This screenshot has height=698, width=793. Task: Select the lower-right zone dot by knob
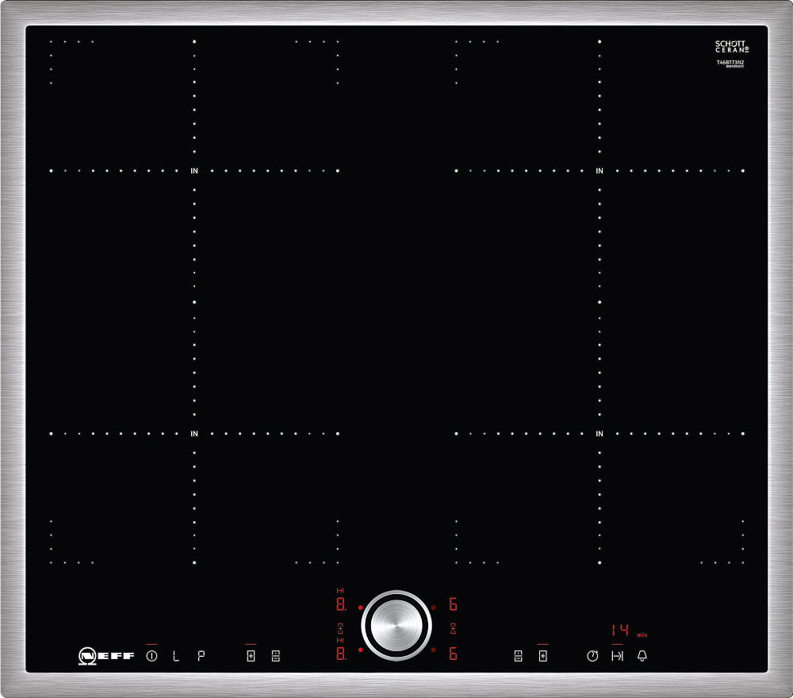433,650
